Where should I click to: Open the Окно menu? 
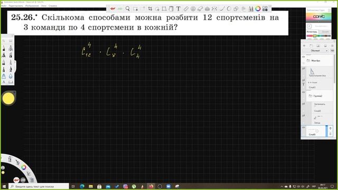click(x=44, y=6)
